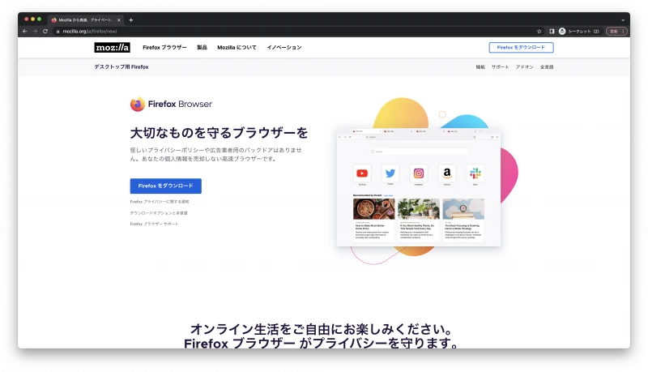Open the Firefox ブラウザー サポート link
The image size is (648, 372).
[x=154, y=224]
